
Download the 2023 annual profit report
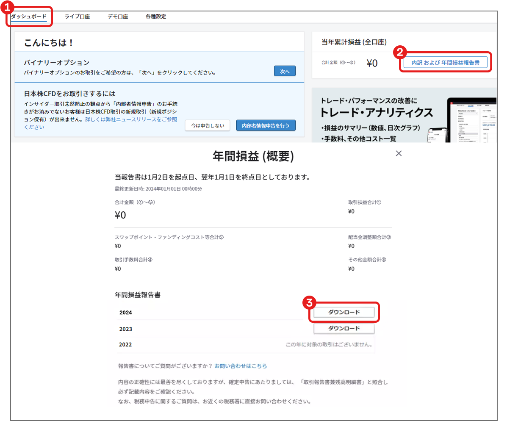pyautogui.click(x=344, y=328)
